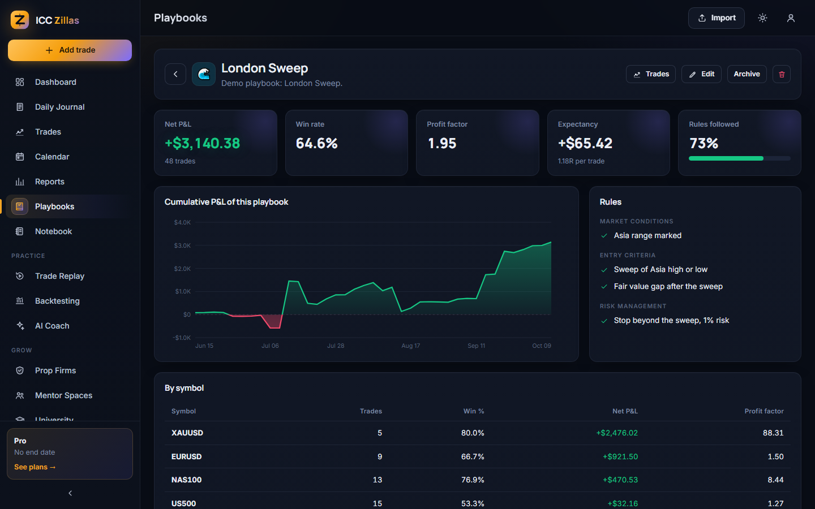The width and height of the screenshot is (815, 509).
Task: Open Dashboard from the sidebar
Action: point(70,82)
